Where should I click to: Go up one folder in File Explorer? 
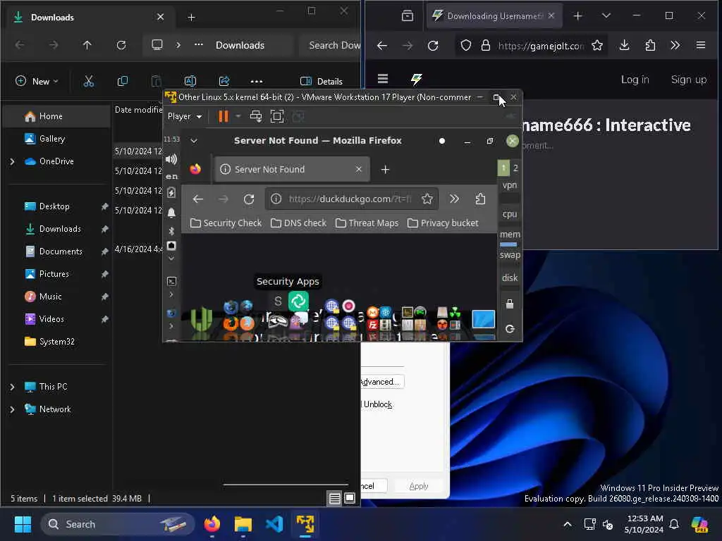tap(87, 45)
